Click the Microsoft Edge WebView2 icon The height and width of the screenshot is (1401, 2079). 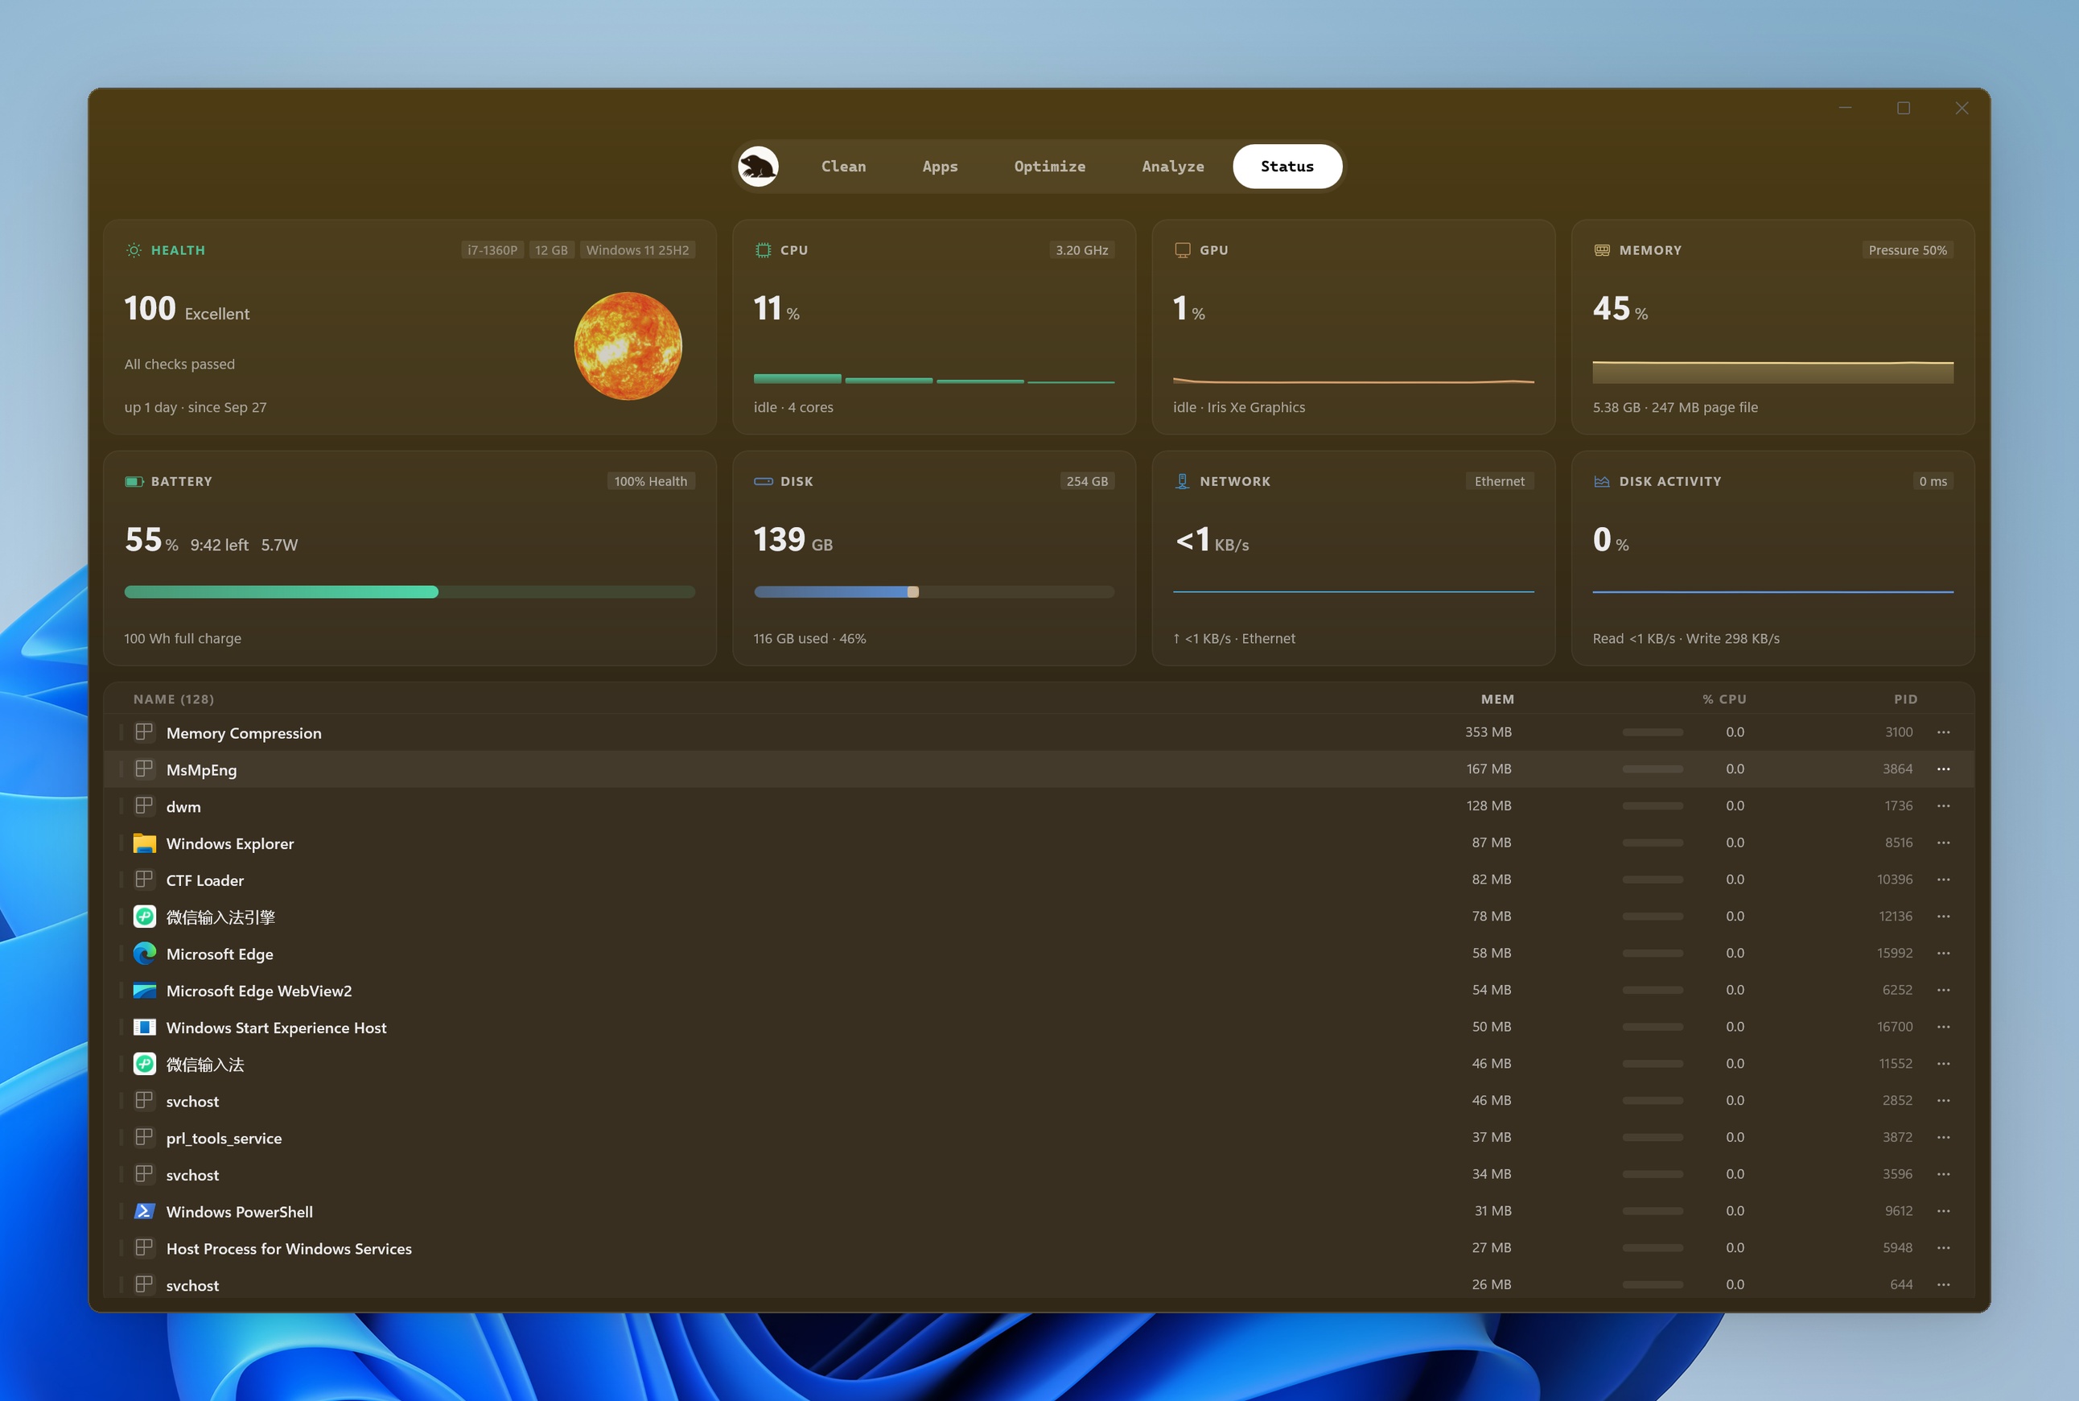(144, 991)
